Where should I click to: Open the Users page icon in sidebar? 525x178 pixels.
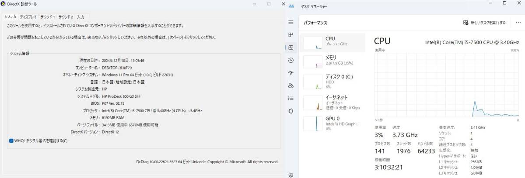point(291,86)
